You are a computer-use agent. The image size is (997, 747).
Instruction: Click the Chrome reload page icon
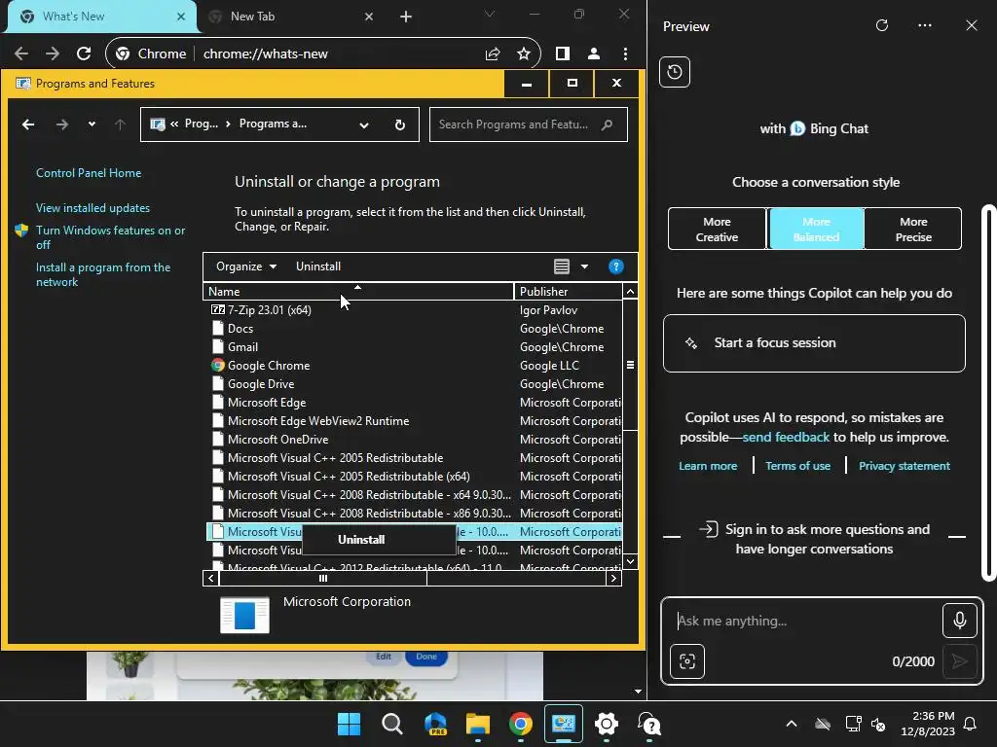(x=84, y=54)
